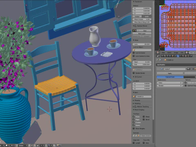Open the Material properties tab
This screenshot has width=196, height=147.
183,56
